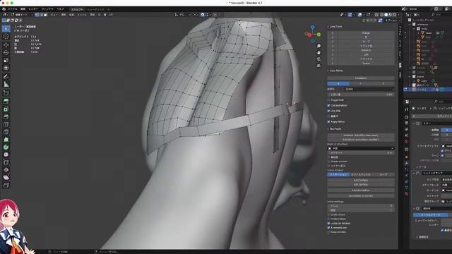Click the Auto Mirror しきい値 threshold slider
Screen dimensions: 452x254
point(361,95)
